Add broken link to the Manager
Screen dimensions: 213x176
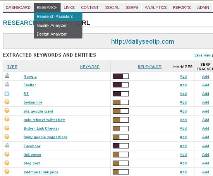coord(183,103)
